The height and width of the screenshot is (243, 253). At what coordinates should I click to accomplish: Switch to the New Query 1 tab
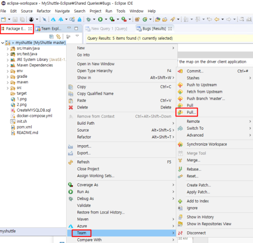pos(107,29)
